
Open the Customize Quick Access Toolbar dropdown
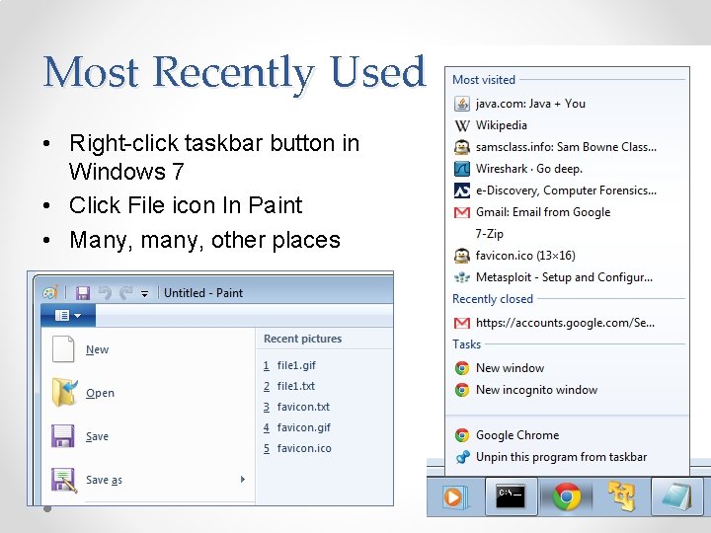(x=144, y=294)
